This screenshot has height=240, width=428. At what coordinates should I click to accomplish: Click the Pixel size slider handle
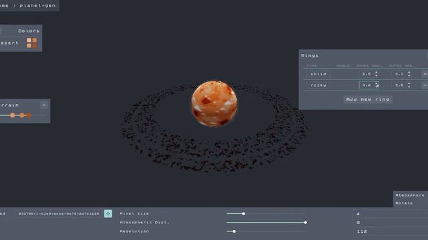243,213
